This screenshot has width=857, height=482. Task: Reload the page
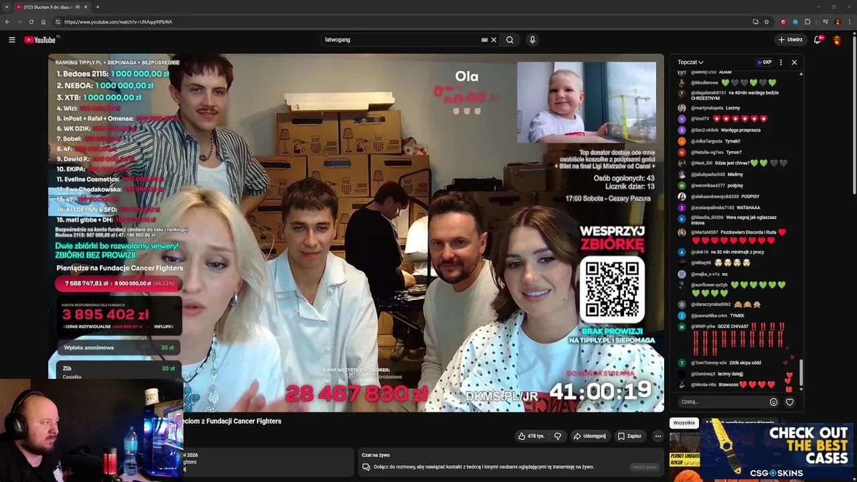[x=31, y=21]
